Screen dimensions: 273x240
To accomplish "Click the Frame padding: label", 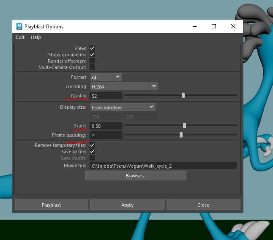I will pos(69,135).
